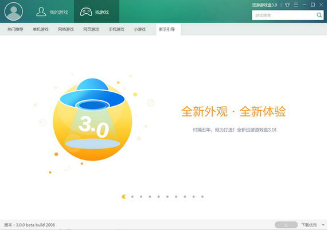Click the search magnifier icon
Image resolution: width=328 pixels, height=230 pixels.
[319, 15]
